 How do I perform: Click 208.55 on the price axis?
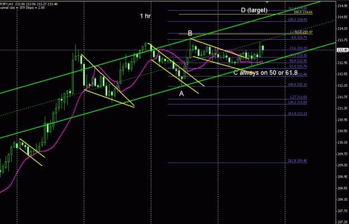click(x=343, y=188)
